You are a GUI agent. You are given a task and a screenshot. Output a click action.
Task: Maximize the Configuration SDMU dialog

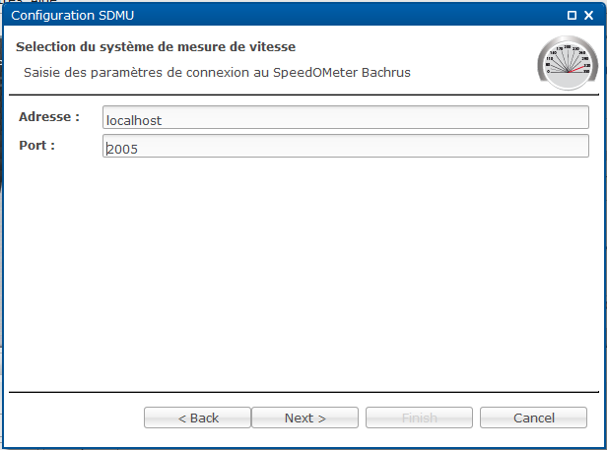click(x=572, y=15)
